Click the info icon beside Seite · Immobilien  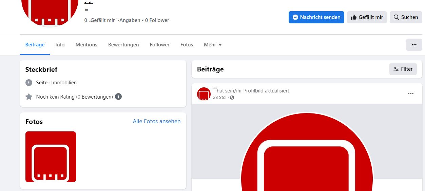pyautogui.click(x=29, y=83)
